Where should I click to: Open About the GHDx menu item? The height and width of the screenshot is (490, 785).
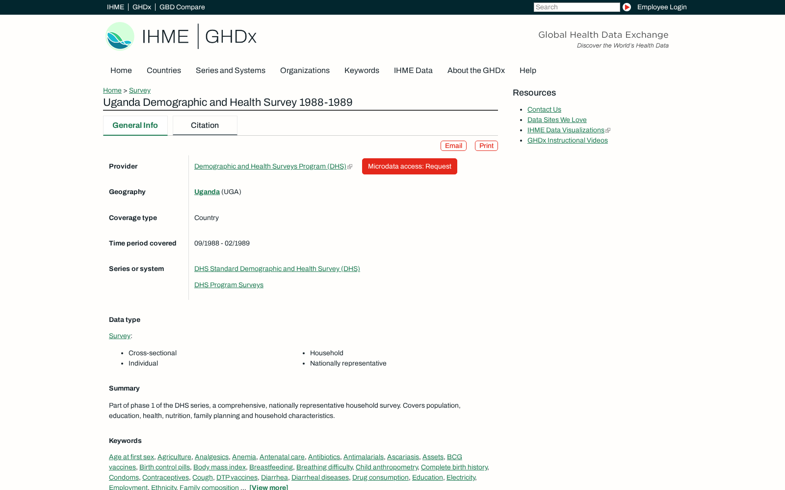(476, 71)
